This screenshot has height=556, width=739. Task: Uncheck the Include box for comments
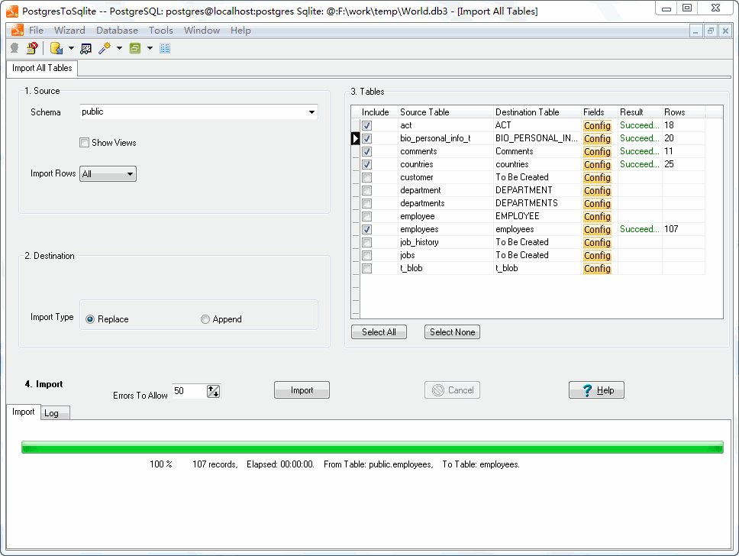tap(366, 151)
